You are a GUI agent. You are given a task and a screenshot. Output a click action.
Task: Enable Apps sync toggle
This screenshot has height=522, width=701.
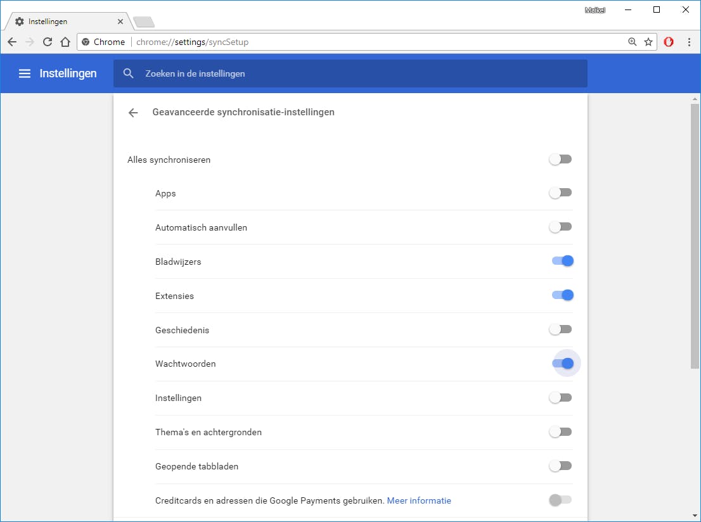point(561,193)
